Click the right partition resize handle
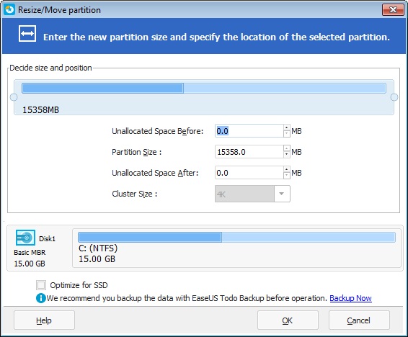This screenshot has width=408, height=337. [394, 97]
